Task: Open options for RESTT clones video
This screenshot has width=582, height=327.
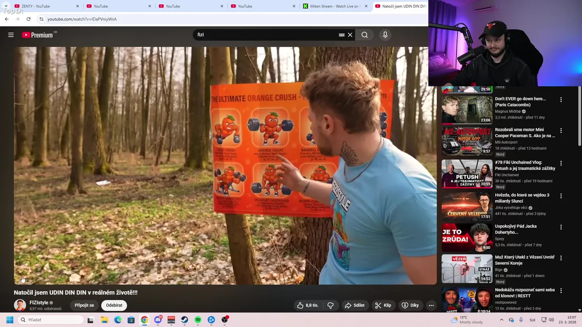Action: click(x=561, y=290)
